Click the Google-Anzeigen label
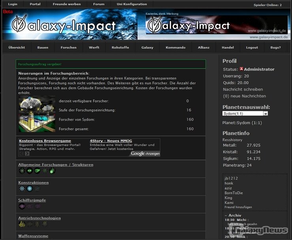 tap(145, 154)
